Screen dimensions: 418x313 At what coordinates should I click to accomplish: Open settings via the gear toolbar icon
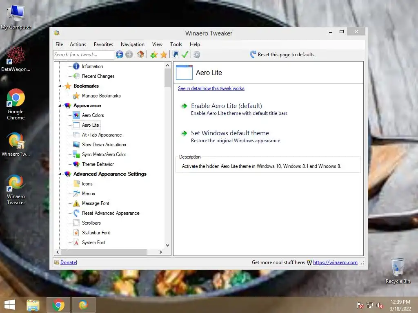(197, 55)
